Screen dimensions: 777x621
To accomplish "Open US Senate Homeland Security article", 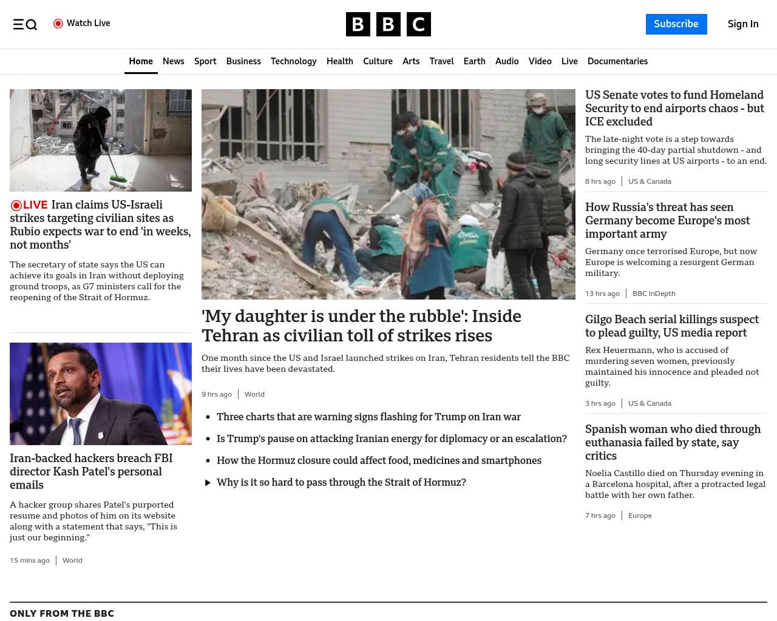I will (674, 108).
